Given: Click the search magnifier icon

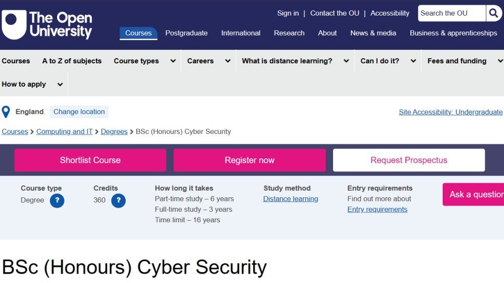Looking at the screenshot, I should [494, 14].
